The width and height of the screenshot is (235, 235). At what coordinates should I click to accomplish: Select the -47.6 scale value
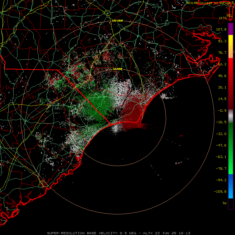[221, 145]
